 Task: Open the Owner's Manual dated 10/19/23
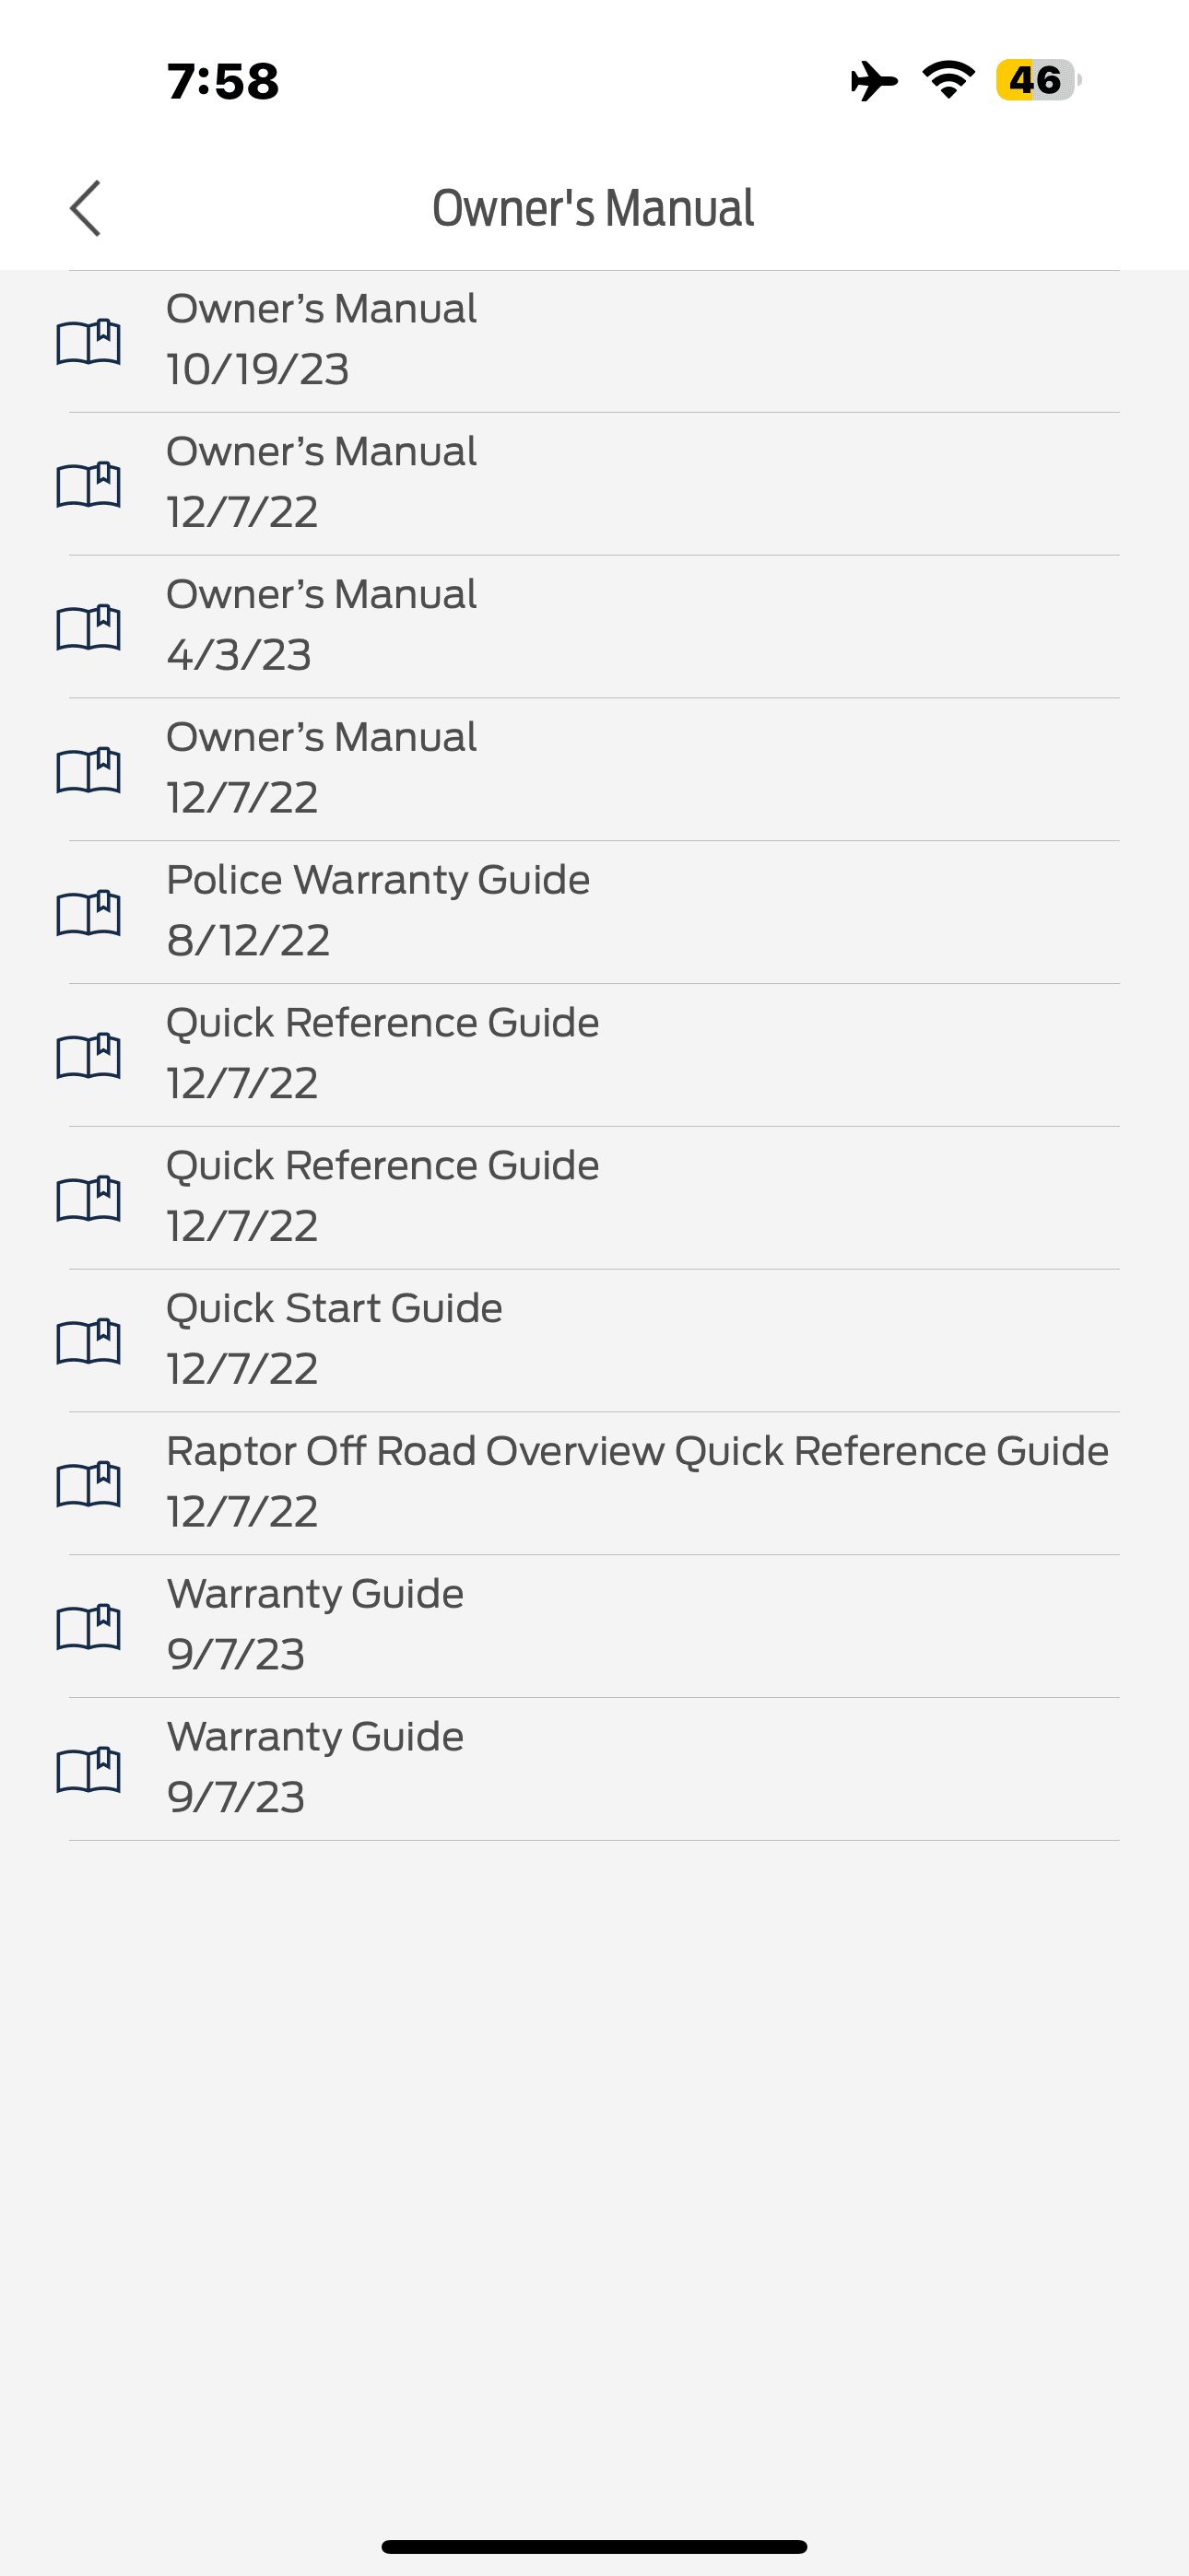point(593,341)
